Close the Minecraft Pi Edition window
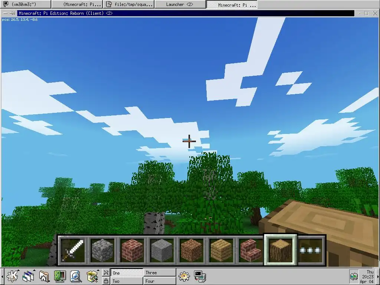Screen dimensions: 380x285 pyautogui.click(x=375, y=13)
